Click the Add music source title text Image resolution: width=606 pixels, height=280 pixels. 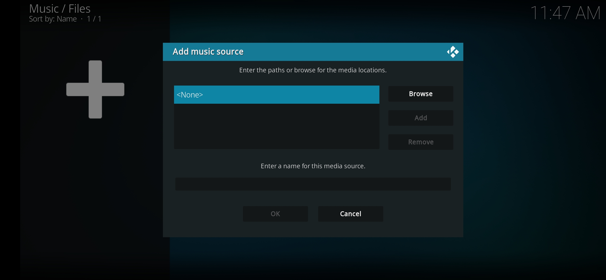click(x=208, y=52)
